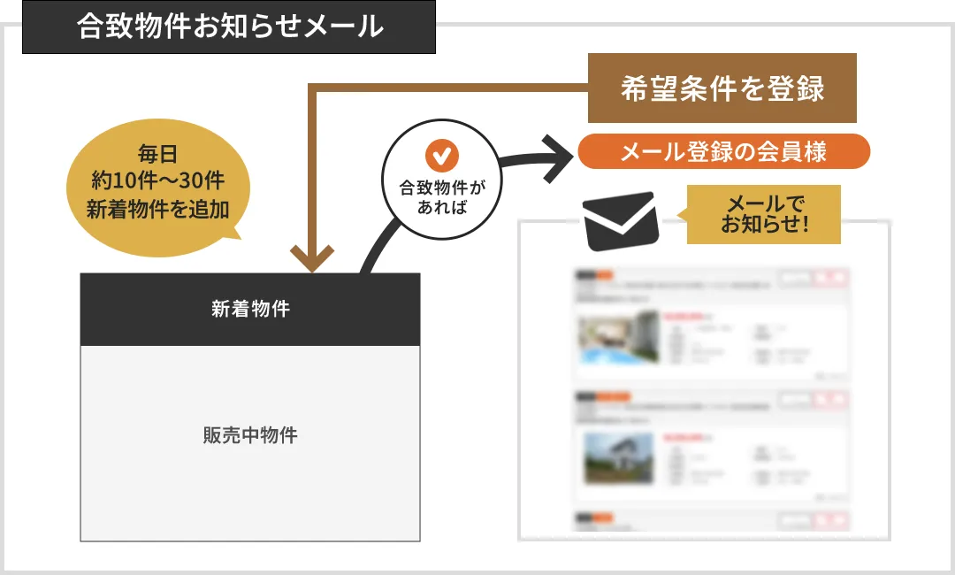Click the black envelope mail icon

621,220
